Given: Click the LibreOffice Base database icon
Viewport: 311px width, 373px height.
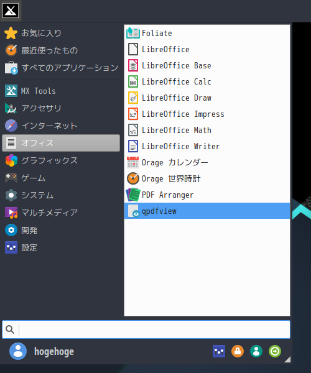Looking at the screenshot, I should point(132,65).
